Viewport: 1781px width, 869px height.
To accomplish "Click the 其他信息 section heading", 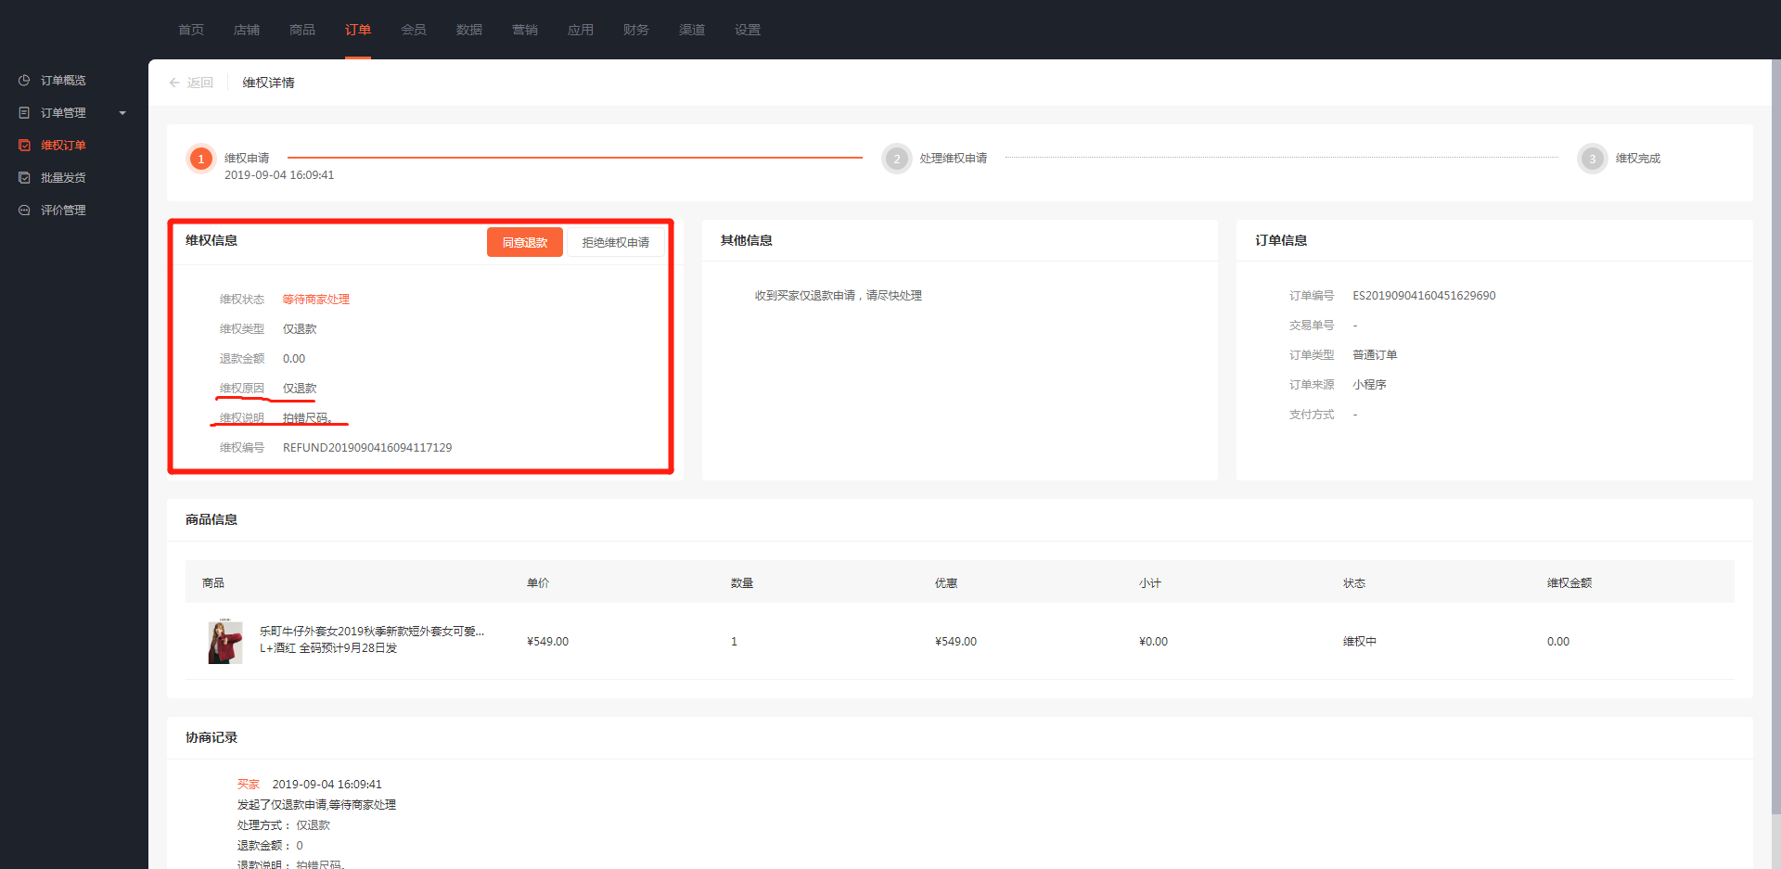I will (747, 240).
